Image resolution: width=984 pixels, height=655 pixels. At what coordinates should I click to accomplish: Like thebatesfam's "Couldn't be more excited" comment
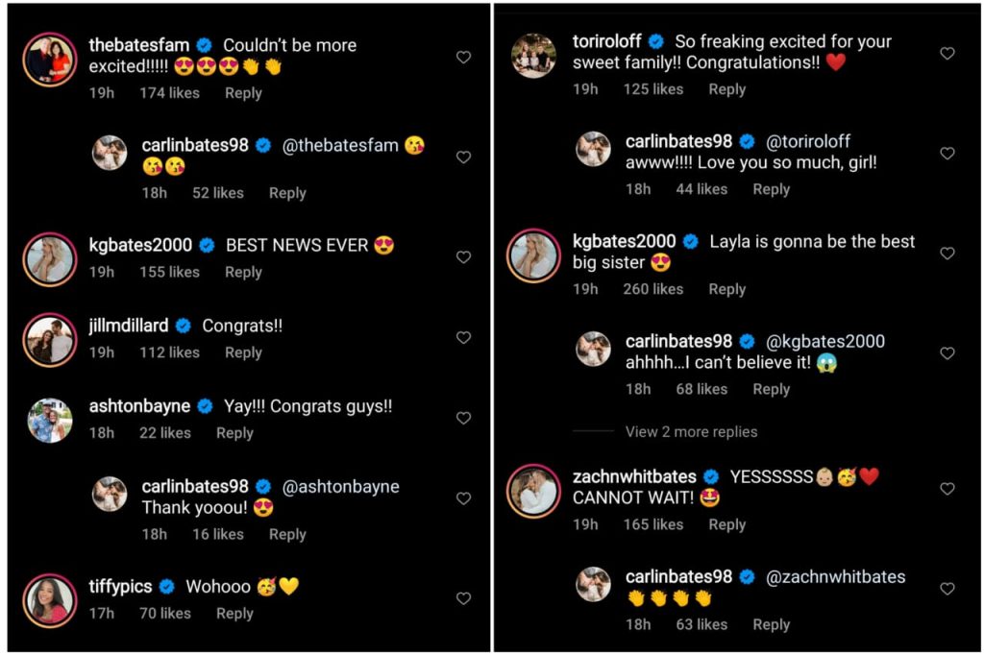tap(463, 58)
